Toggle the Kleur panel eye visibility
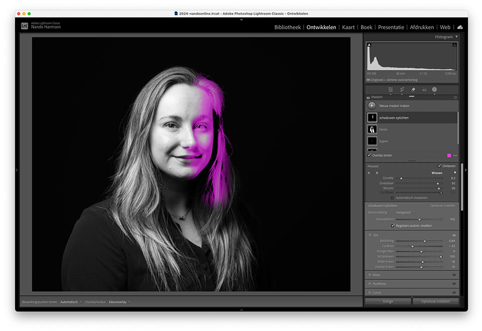The image size is (482, 331). tap(454, 275)
